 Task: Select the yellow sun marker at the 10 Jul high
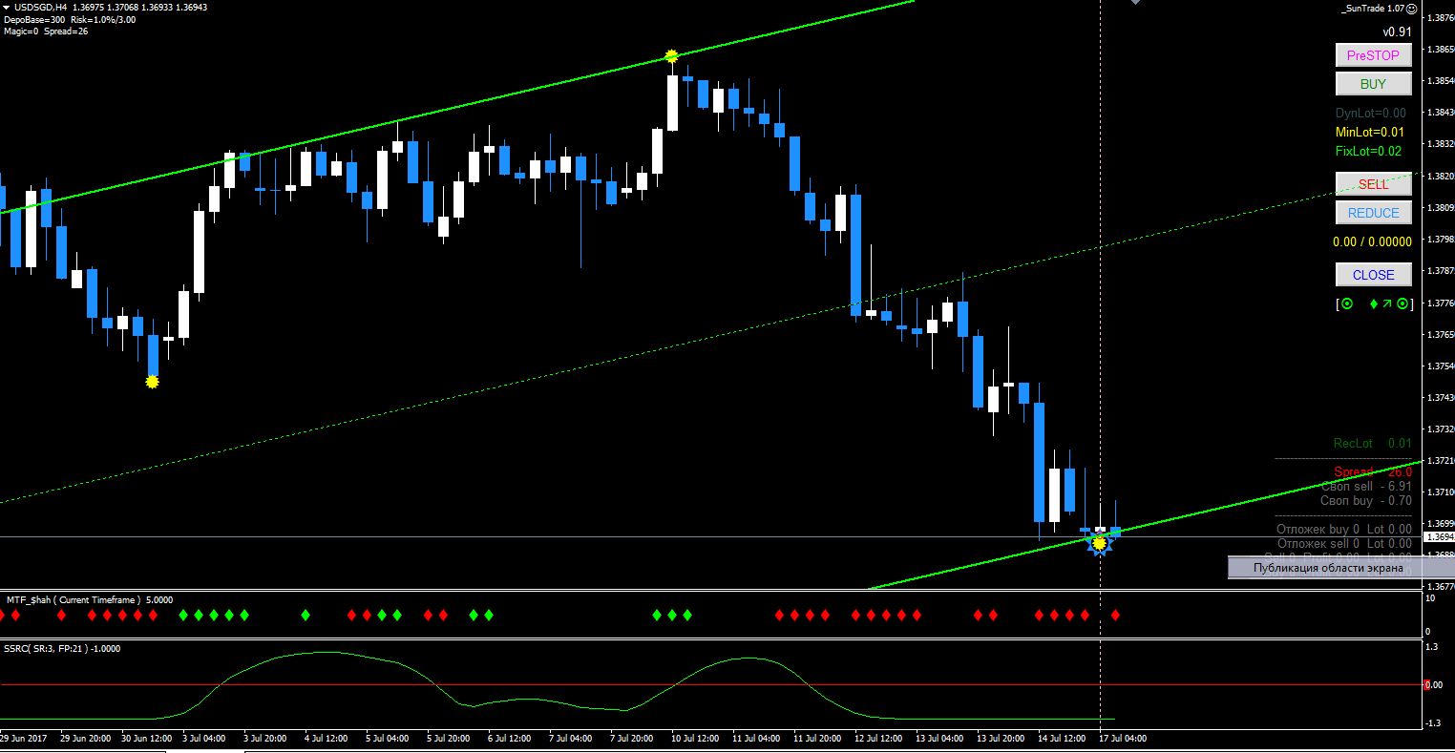[x=672, y=56]
